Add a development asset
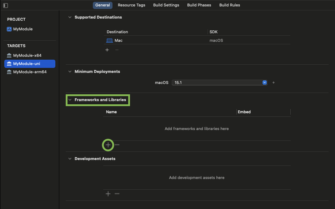The height and width of the screenshot is (209, 335). [108, 194]
